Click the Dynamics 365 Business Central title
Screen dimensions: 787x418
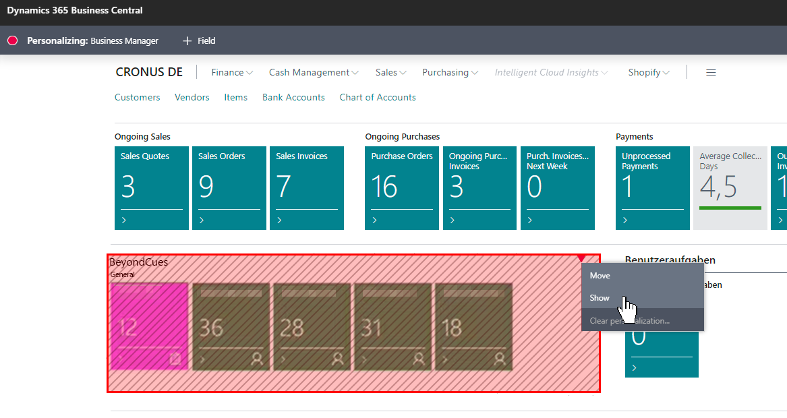[75, 11]
